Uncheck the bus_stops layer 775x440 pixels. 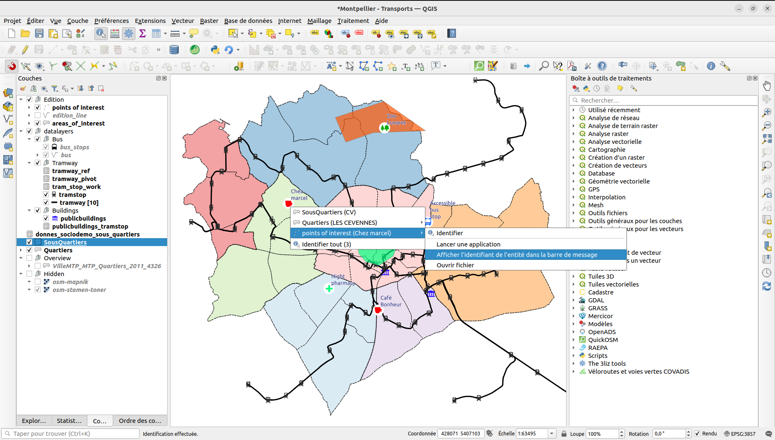[x=46, y=147]
